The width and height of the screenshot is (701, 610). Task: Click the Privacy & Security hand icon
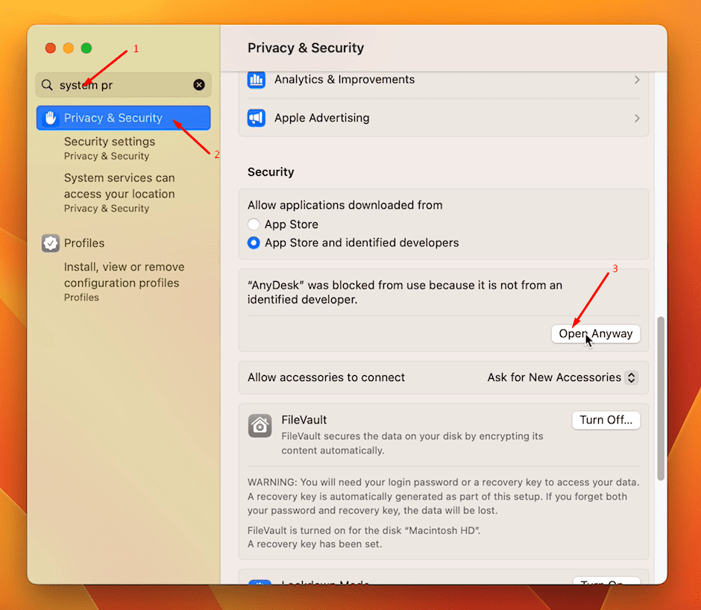51,118
